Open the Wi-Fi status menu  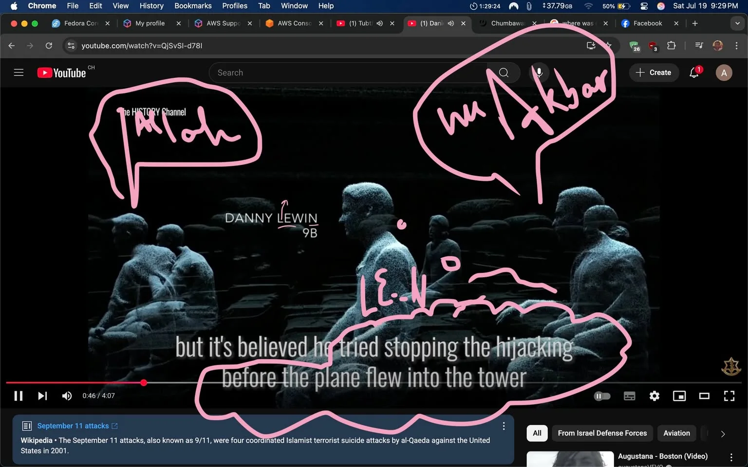[588, 6]
